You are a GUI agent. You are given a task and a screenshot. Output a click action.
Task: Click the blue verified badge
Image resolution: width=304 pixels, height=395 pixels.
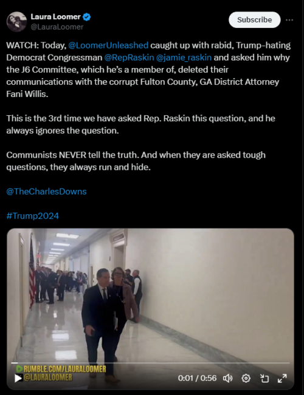tap(87, 17)
